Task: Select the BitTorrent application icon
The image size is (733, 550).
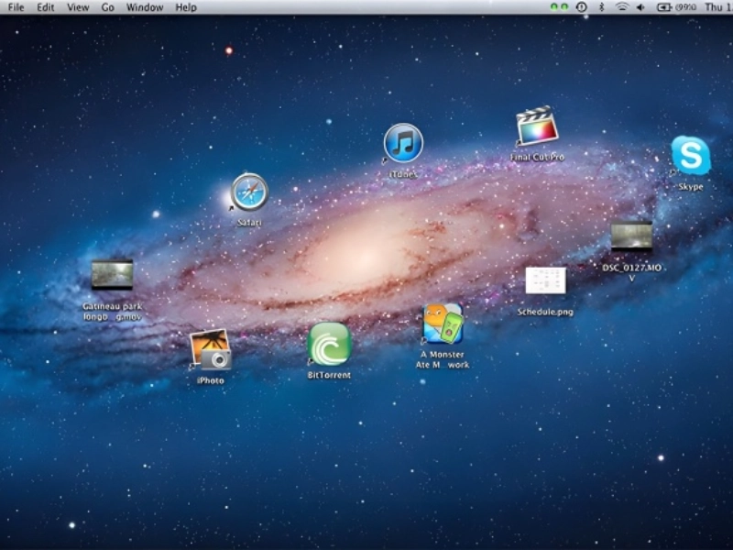Action: click(x=330, y=344)
